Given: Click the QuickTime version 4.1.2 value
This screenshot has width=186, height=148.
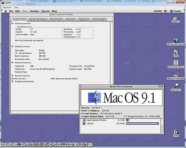Looking at the screenshot, I should pyautogui.click(x=78, y=29).
